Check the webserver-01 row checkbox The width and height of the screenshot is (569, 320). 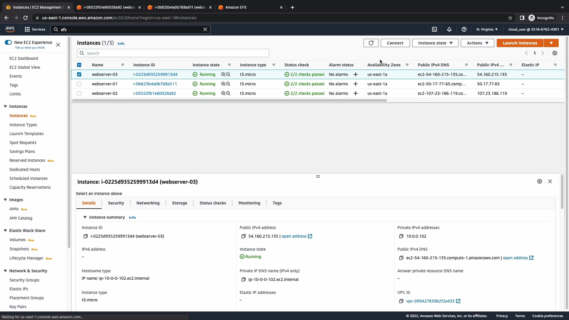pos(79,84)
